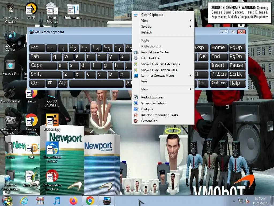Open the Lee Harvey Oswald desktop icon
The image size is (274, 206).
pos(10,13)
